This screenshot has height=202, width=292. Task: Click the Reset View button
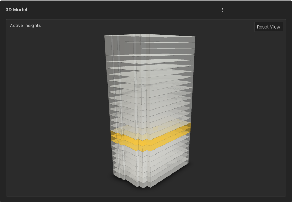click(268, 27)
